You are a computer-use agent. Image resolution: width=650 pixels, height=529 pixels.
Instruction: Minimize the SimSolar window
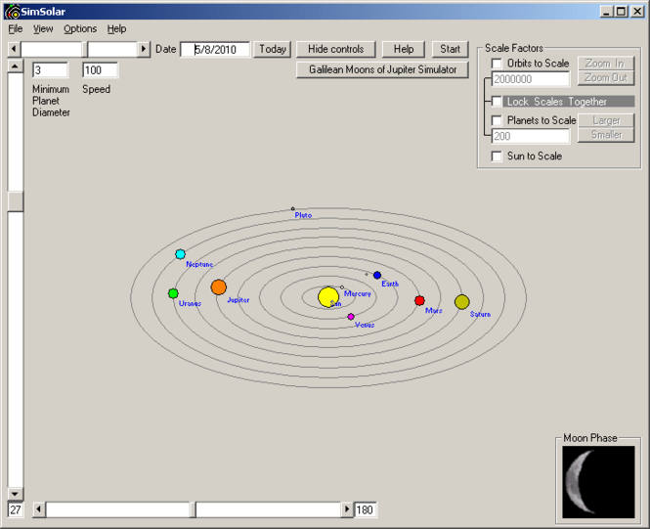(607, 11)
